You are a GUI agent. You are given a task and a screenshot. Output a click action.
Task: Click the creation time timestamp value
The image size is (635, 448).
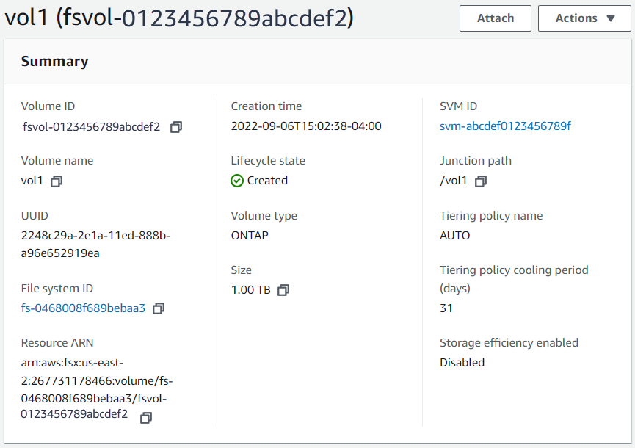pos(306,126)
